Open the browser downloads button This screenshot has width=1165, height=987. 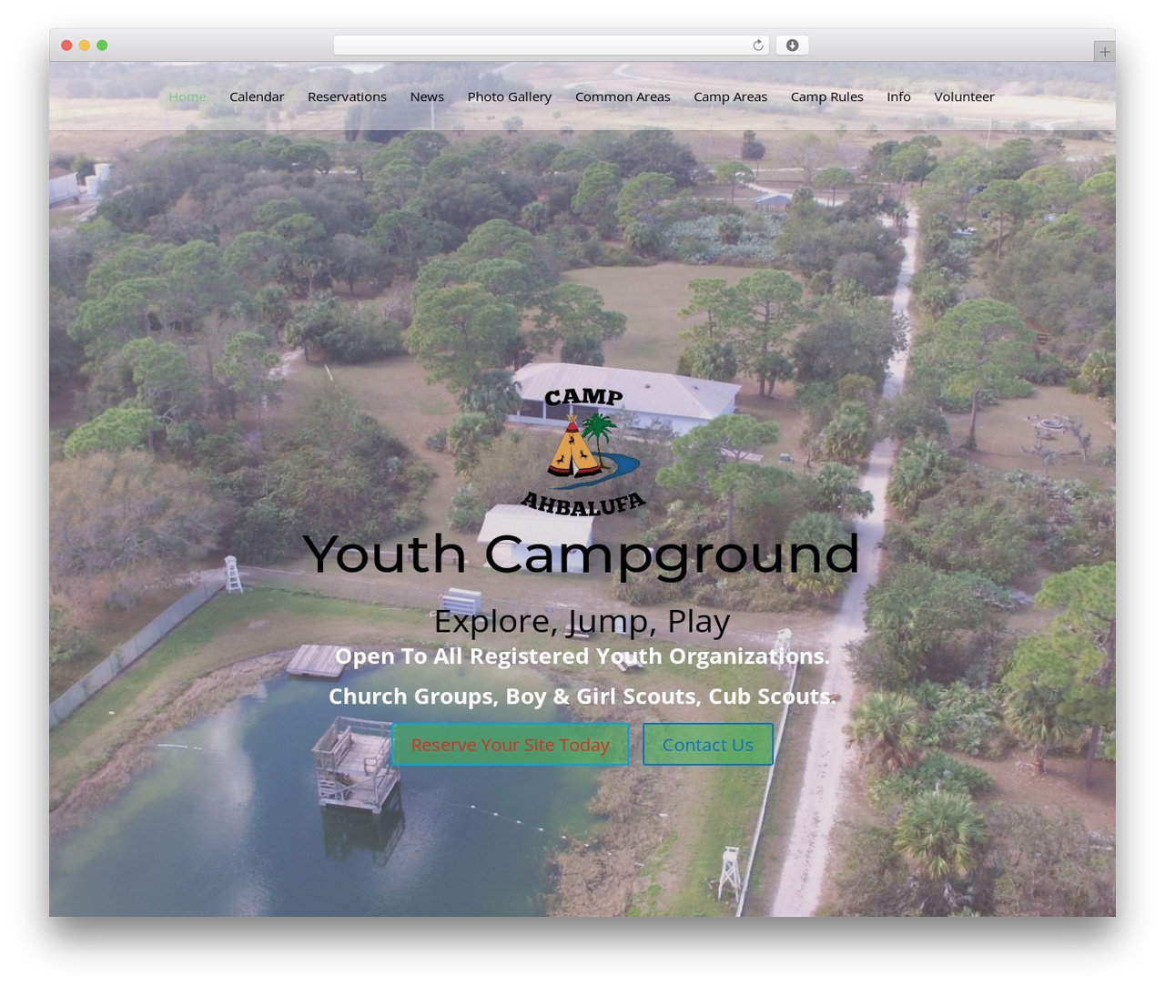(792, 46)
